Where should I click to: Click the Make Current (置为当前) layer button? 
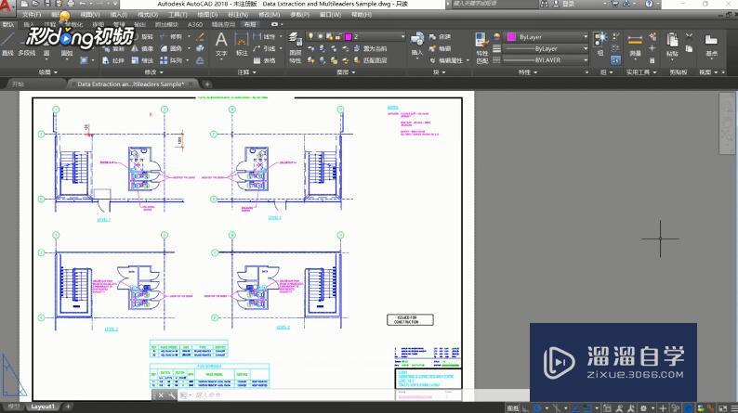point(371,49)
